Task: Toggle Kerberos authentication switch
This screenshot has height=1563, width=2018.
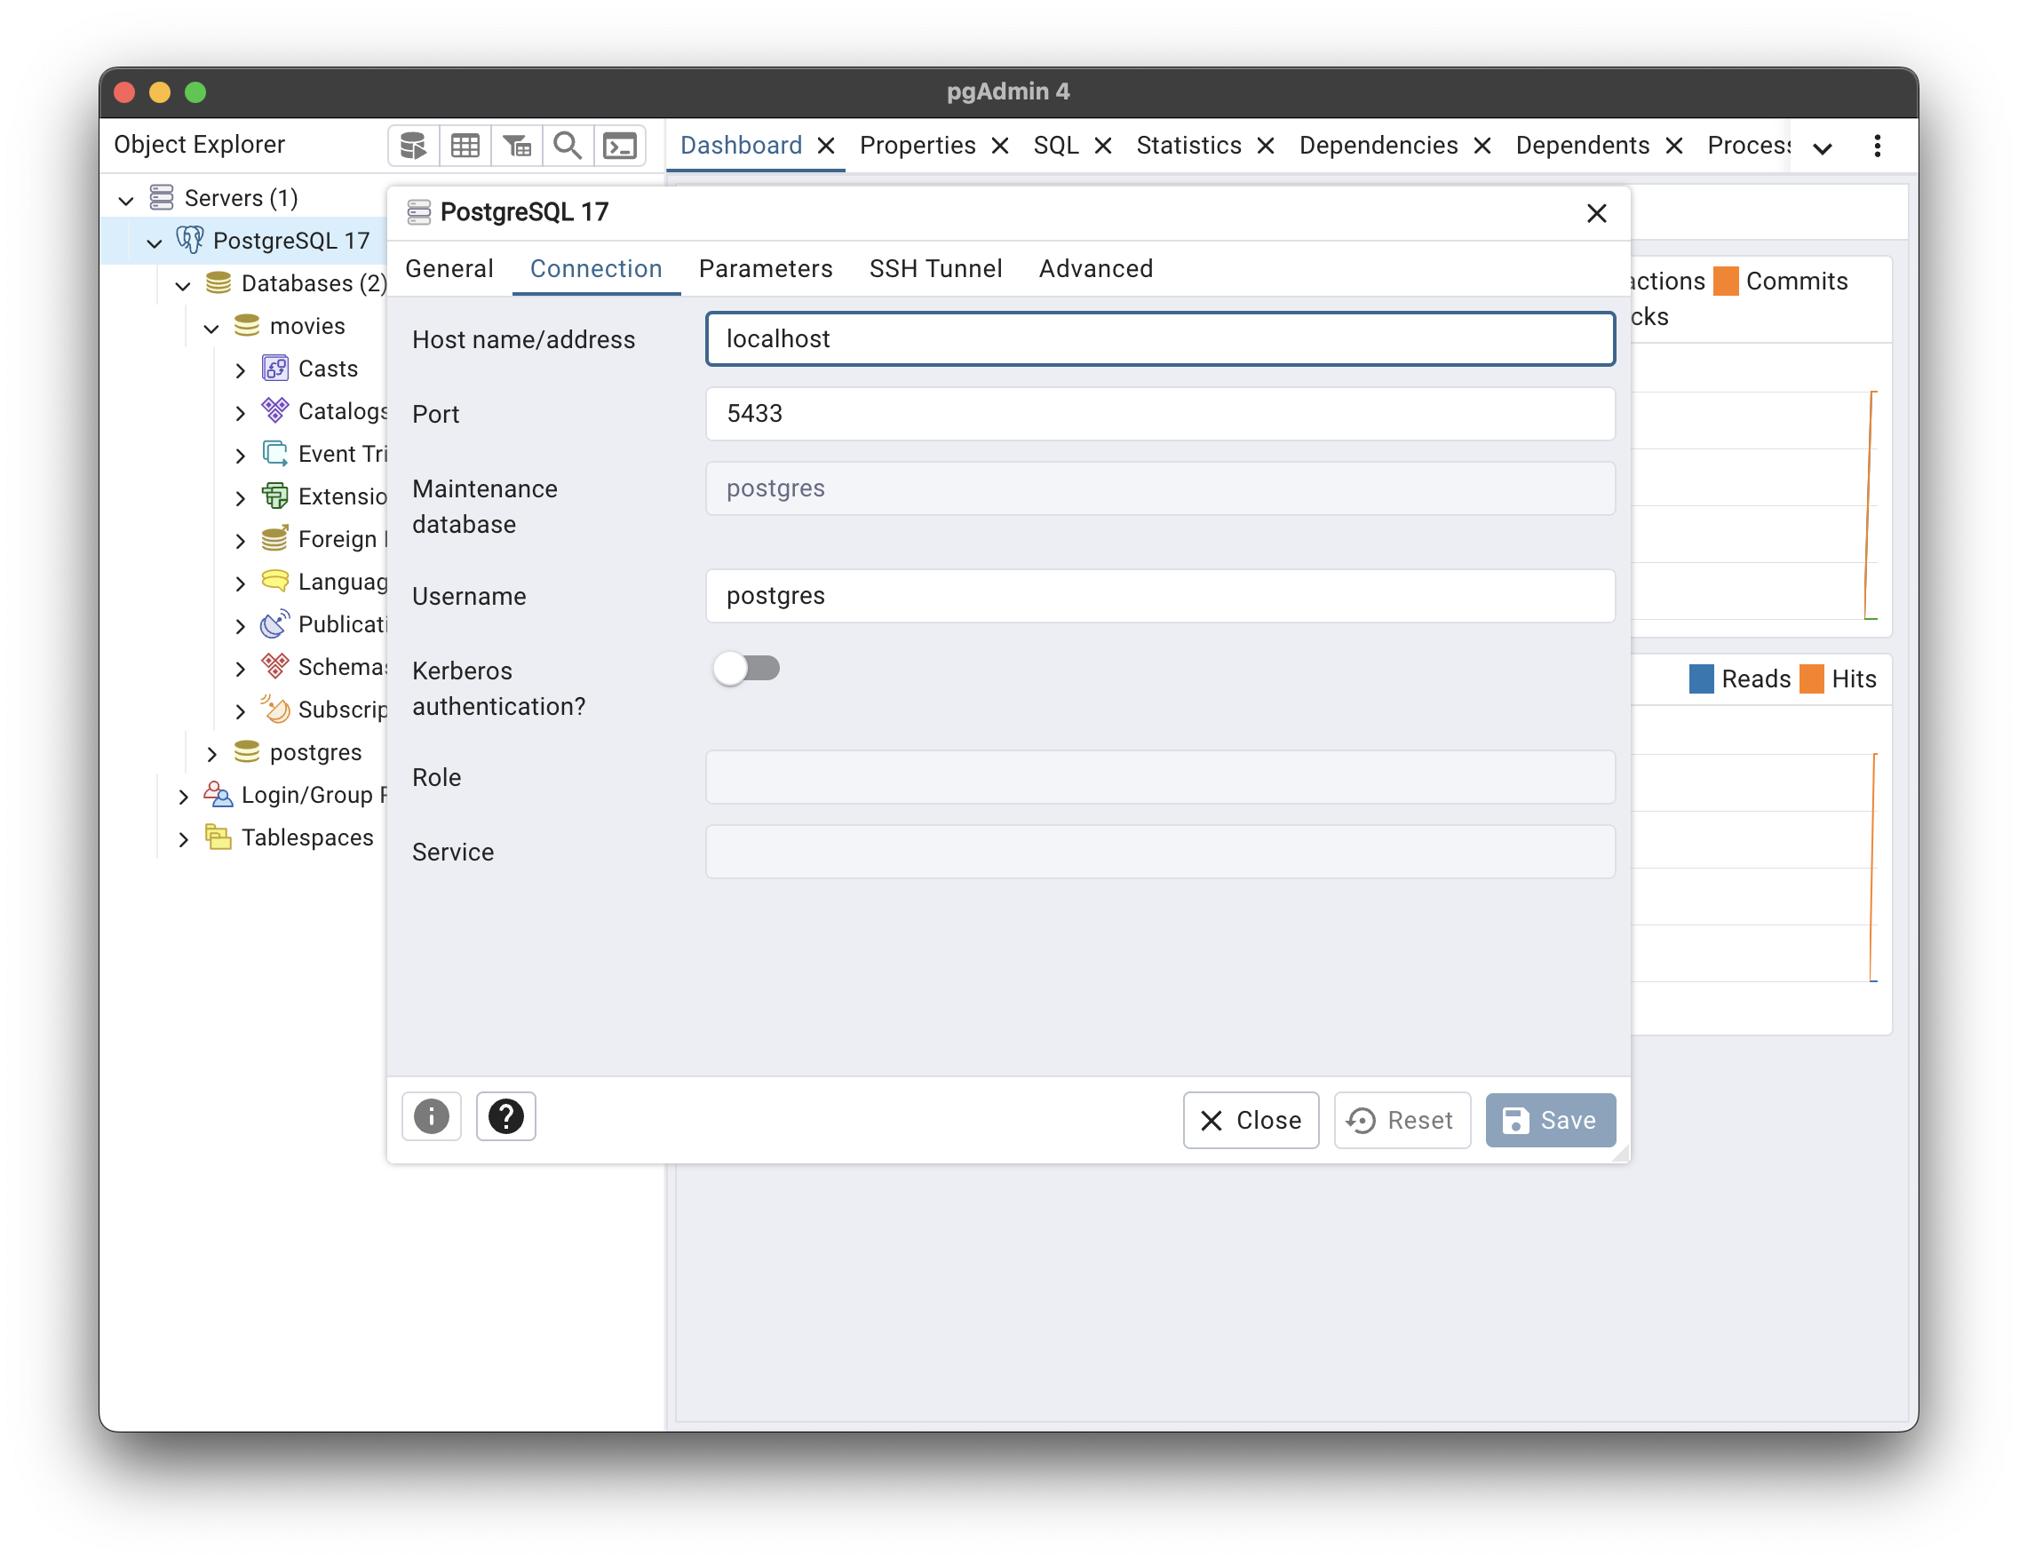Action: coord(746,668)
